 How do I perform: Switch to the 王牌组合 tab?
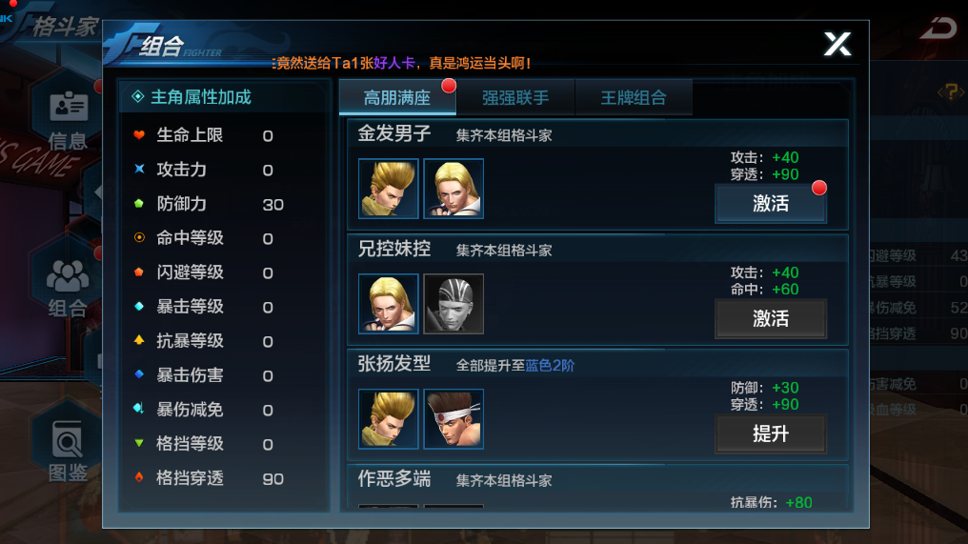(634, 97)
